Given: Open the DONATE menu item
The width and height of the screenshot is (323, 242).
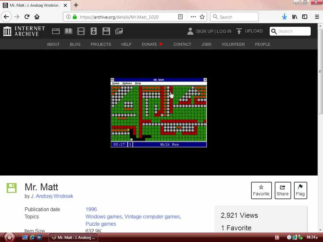Looking at the screenshot, I should [152, 44].
